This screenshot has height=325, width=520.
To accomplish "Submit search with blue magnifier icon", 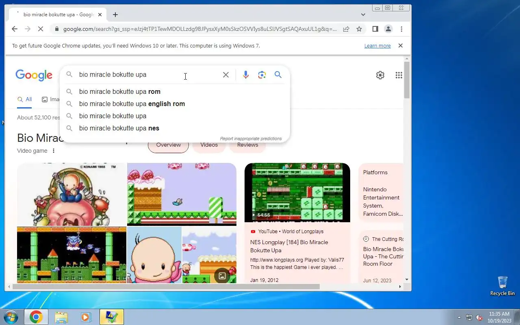I will [278, 75].
